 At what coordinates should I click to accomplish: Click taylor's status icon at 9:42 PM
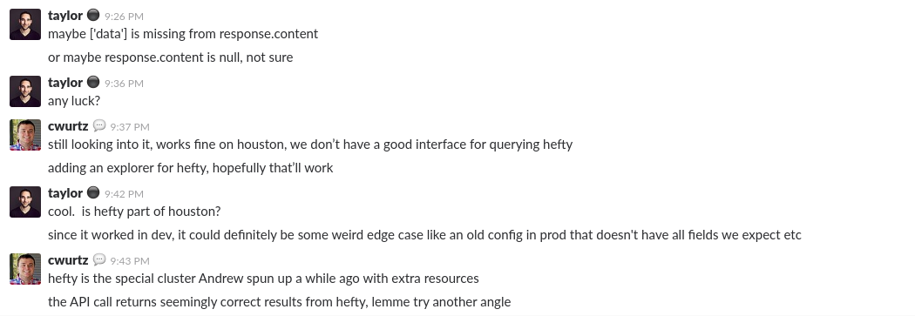[92, 193]
